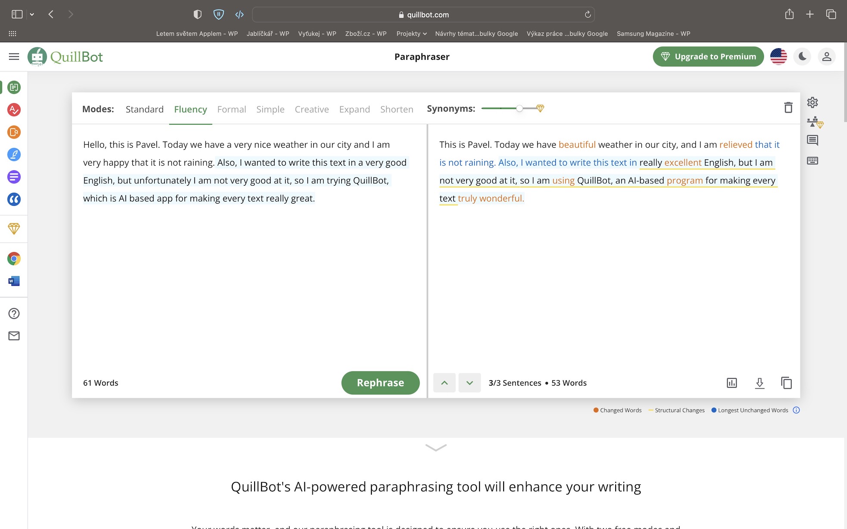
Task: Copy paraphrased output with copy icon
Action: pos(786,383)
